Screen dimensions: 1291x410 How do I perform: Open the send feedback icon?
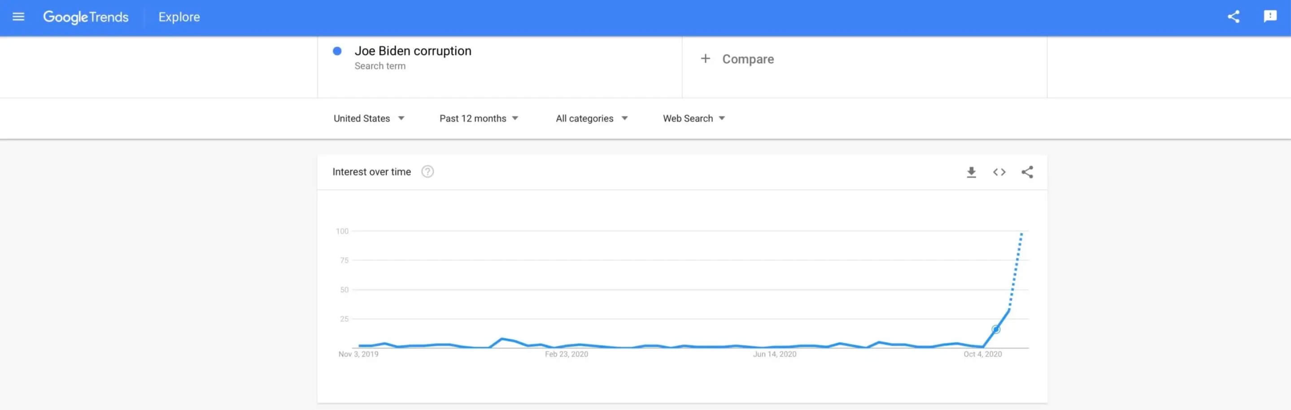(1270, 17)
